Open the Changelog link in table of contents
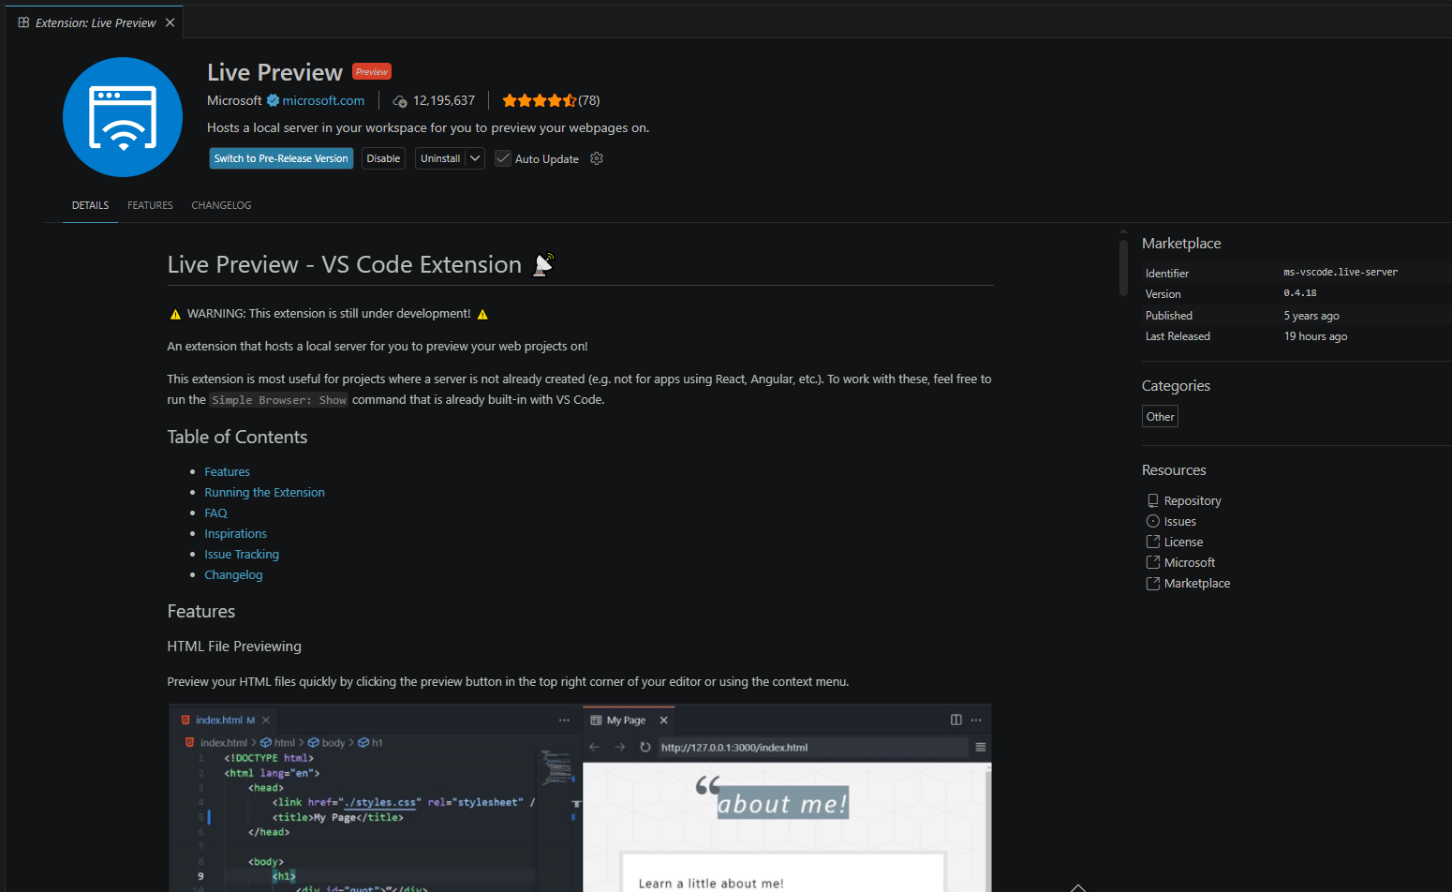 point(233,574)
